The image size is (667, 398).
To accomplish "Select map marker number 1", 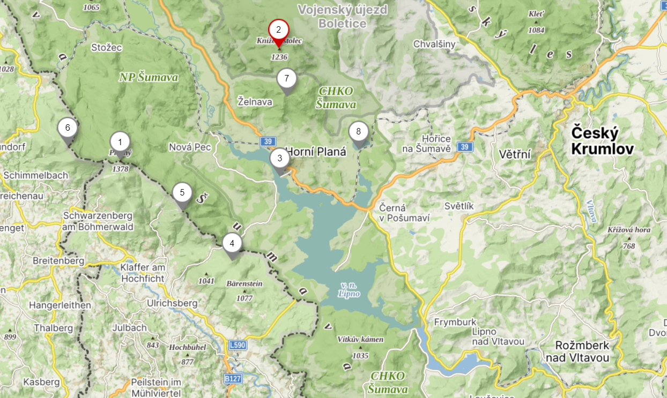I will click(120, 144).
